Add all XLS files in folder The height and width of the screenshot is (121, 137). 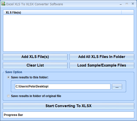point(102,57)
